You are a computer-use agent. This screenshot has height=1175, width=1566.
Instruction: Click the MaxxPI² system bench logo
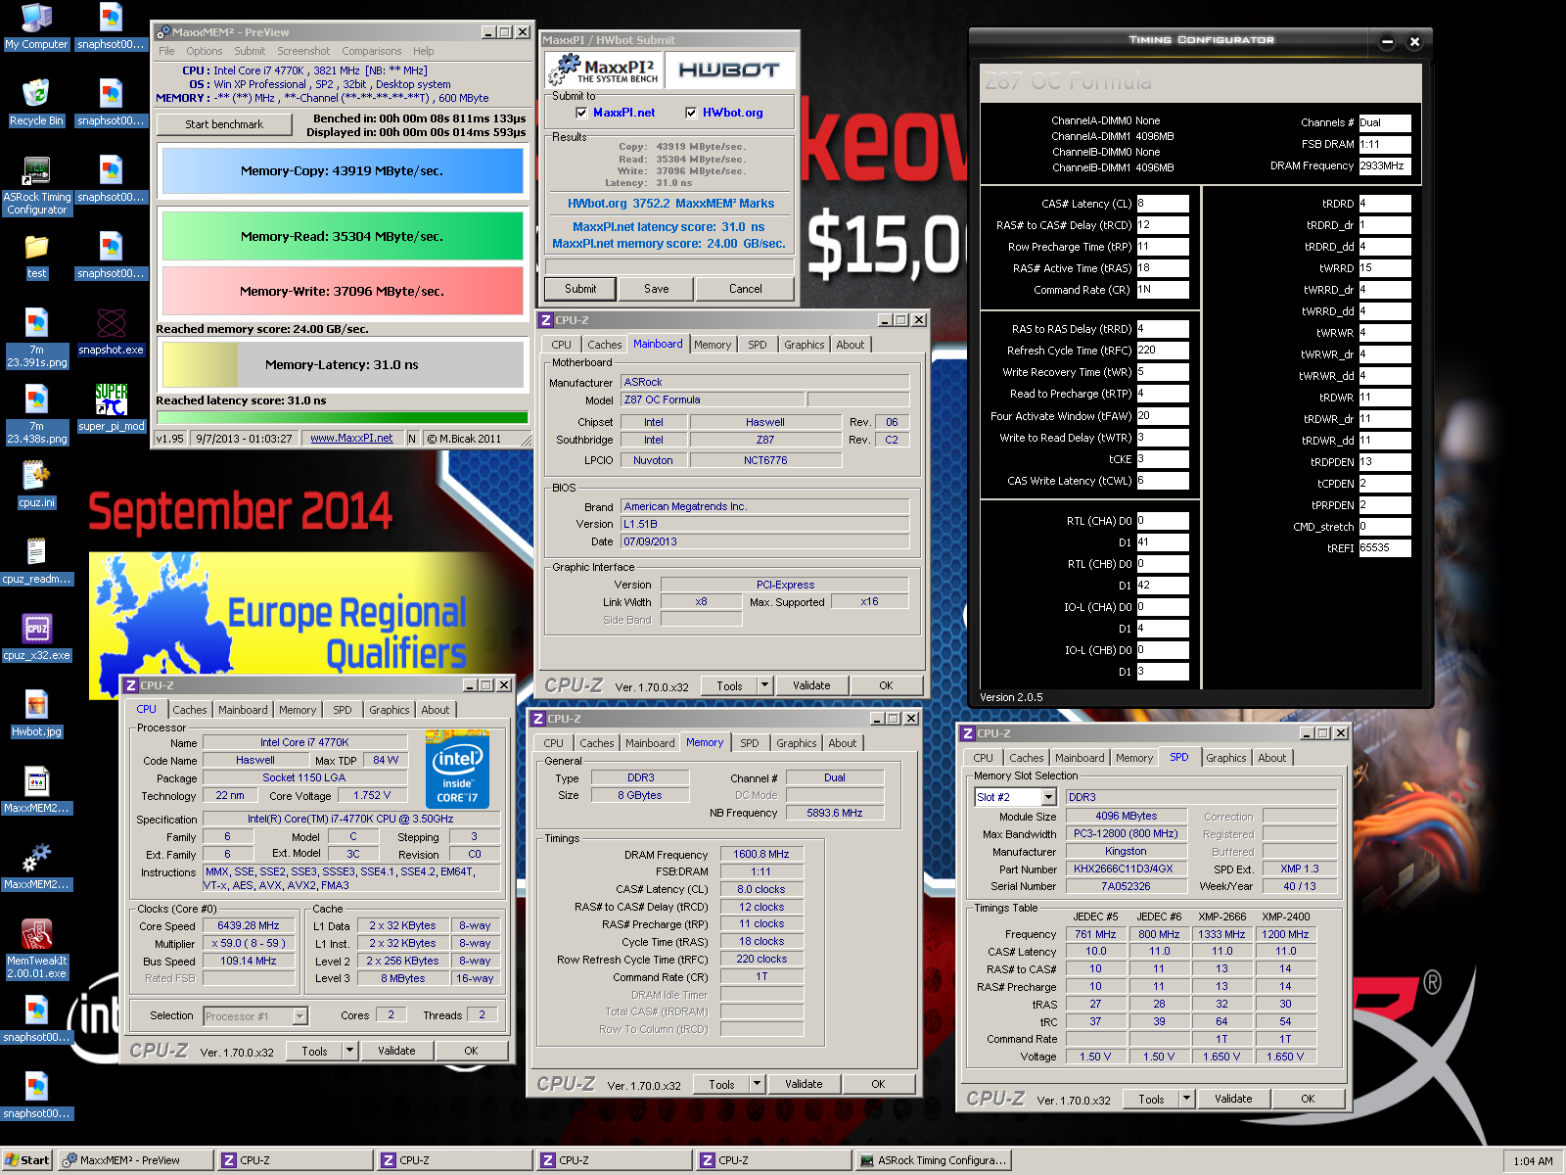pos(604,70)
